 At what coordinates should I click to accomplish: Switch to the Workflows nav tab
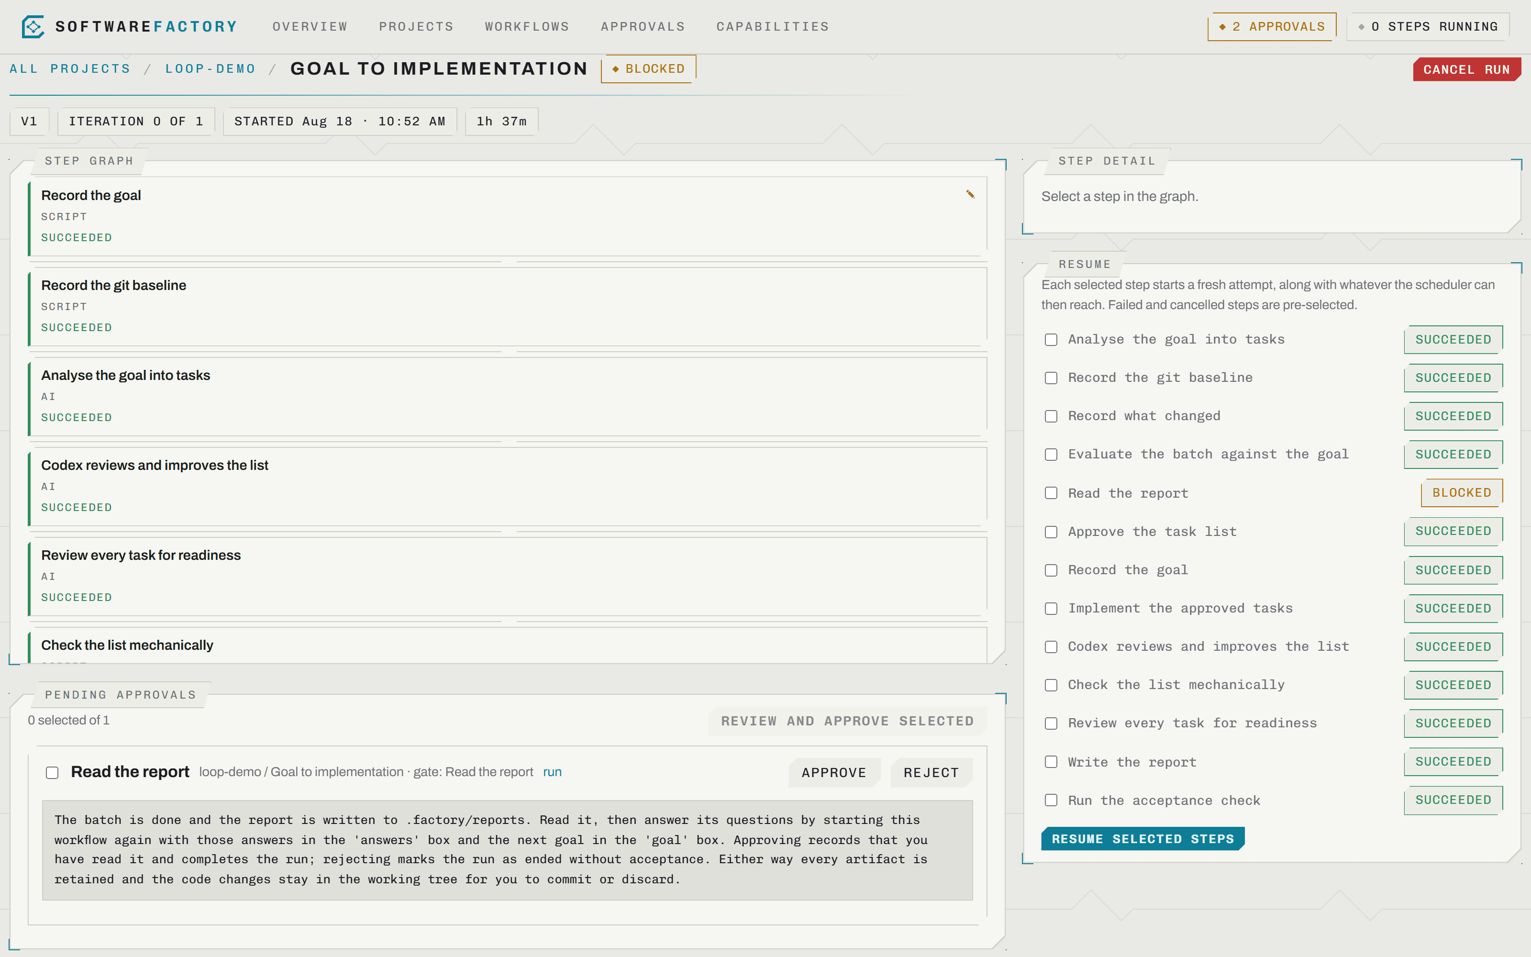pyautogui.click(x=527, y=27)
